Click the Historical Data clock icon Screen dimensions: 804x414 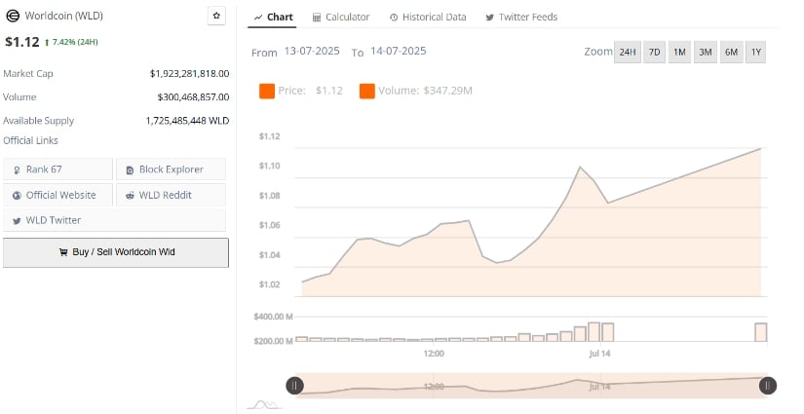394,18
